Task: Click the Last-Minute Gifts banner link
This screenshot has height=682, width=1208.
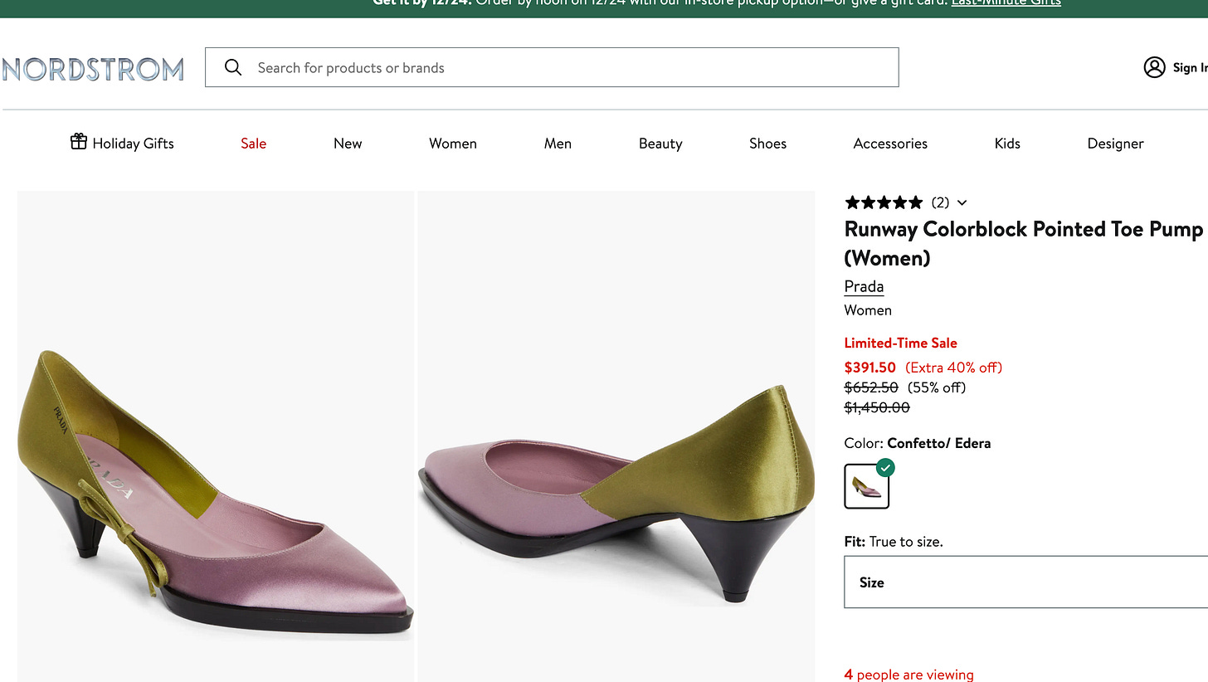Action: pyautogui.click(x=1006, y=3)
